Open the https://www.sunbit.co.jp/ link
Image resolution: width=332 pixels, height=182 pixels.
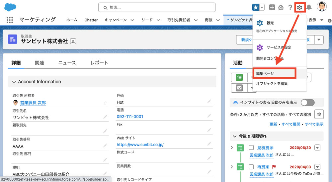coord(140,145)
